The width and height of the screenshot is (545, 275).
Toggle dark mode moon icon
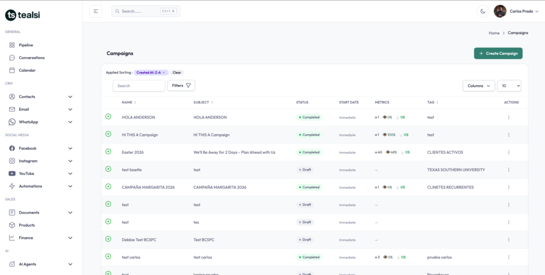(483, 11)
